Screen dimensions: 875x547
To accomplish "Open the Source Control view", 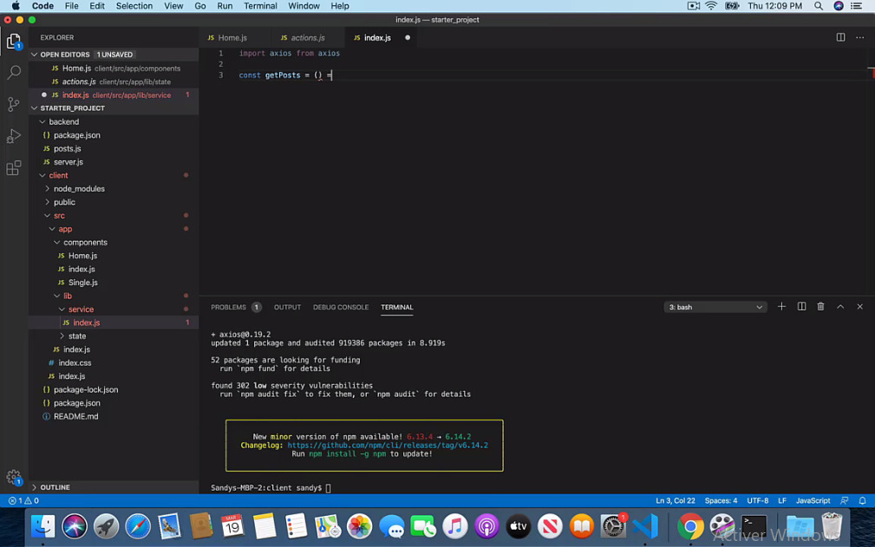I will pos(13,104).
